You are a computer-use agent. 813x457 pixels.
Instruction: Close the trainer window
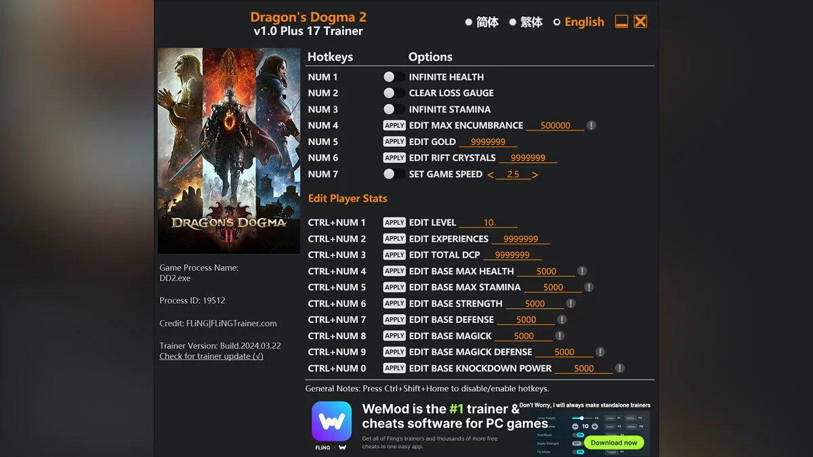[x=640, y=22]
